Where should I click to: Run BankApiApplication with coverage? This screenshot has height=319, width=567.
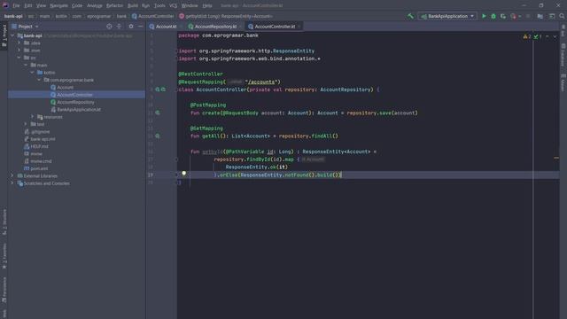coord(503,16)
